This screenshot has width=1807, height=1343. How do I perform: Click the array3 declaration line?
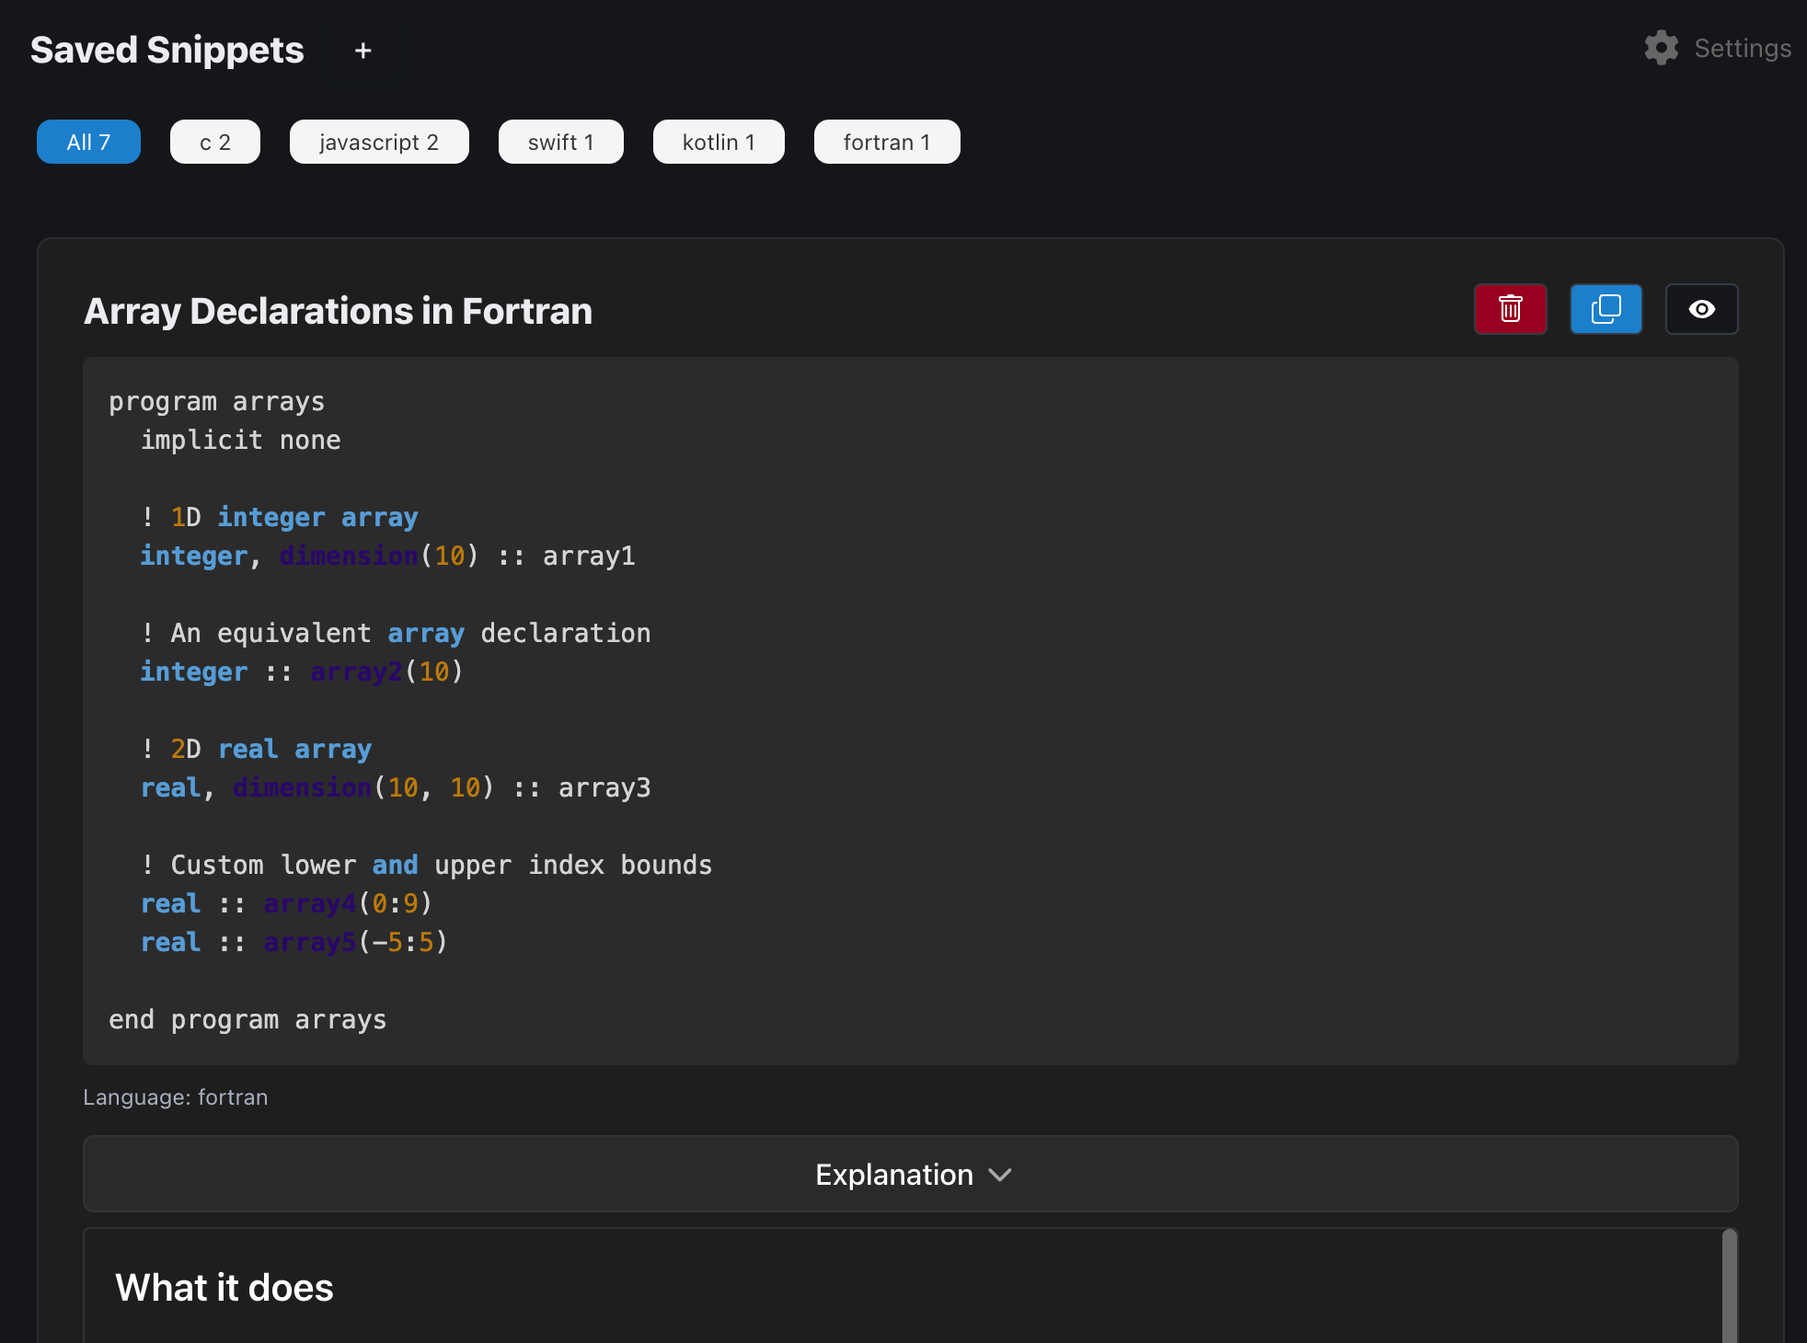tap(396, 788)
